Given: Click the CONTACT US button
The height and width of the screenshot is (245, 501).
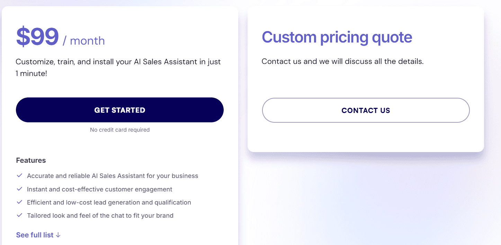Looking at the screenshot, I should [x=366, y=110].
